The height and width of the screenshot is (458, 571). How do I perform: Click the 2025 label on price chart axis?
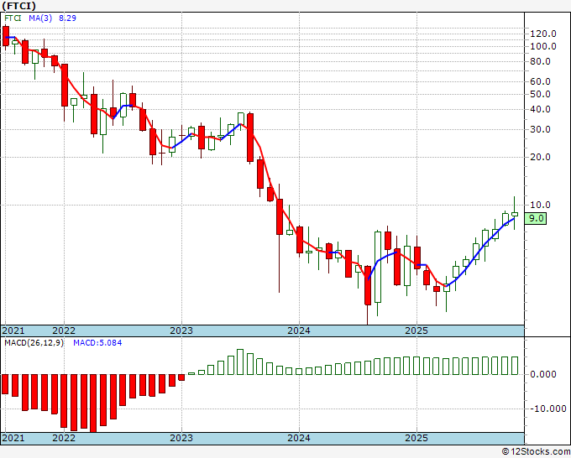416,330
